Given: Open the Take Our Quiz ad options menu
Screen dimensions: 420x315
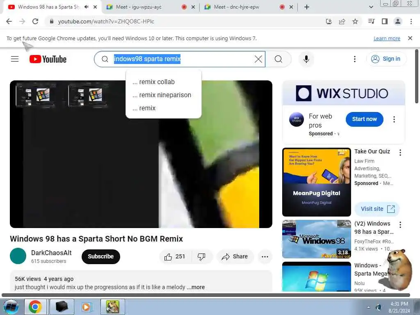Looking at the screenshot, I should (400, 153).
